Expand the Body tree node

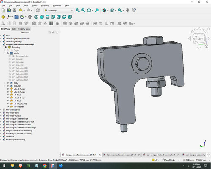[5, 83]
